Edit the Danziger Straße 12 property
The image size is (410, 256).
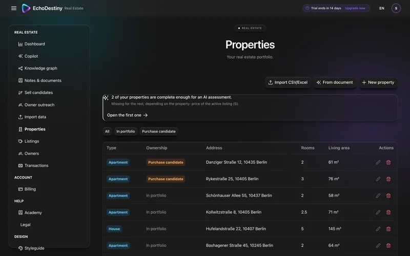(378, 162)
